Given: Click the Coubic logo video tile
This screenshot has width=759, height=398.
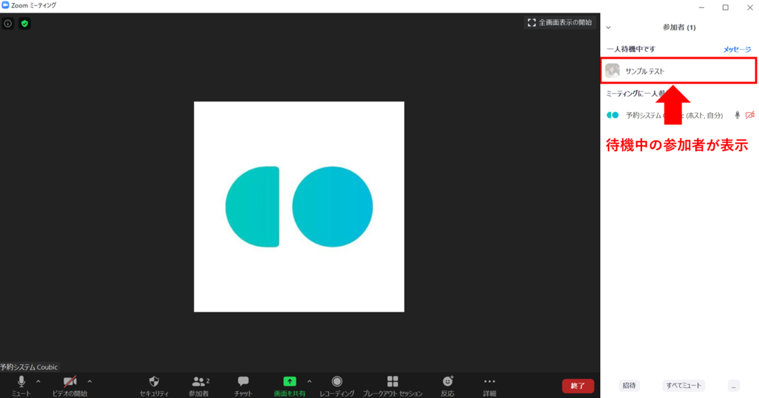Looking at the screenshot, I should (299, 207).
